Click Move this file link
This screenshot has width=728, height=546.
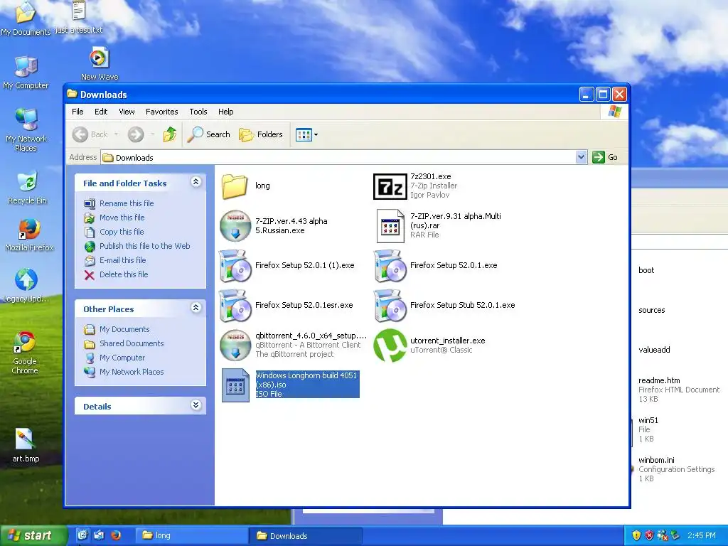click(122, 218)
